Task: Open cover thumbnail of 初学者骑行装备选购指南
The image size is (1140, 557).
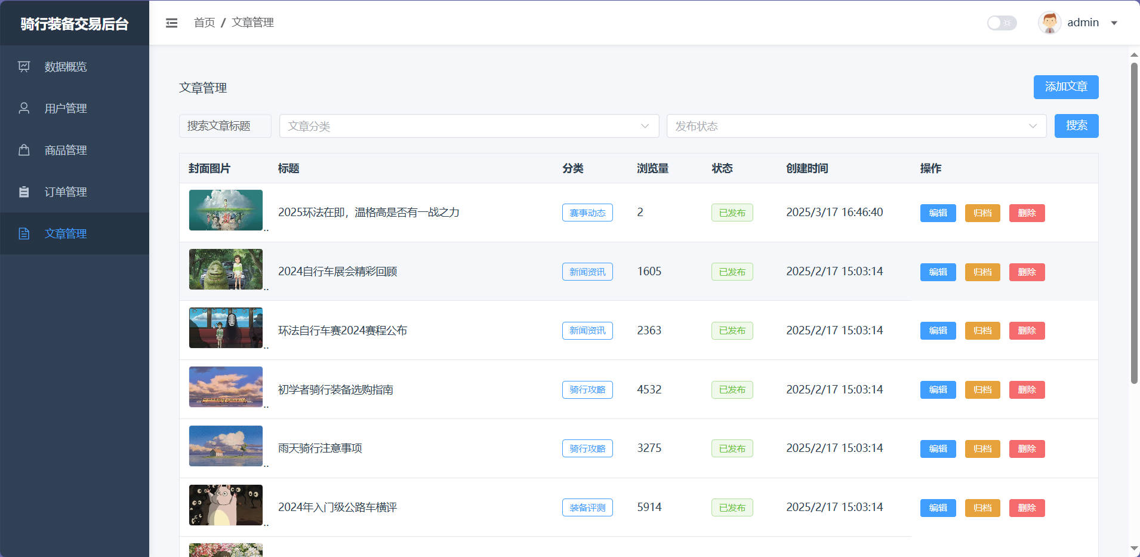Action: pyautogui.click(x=226, y=387)
